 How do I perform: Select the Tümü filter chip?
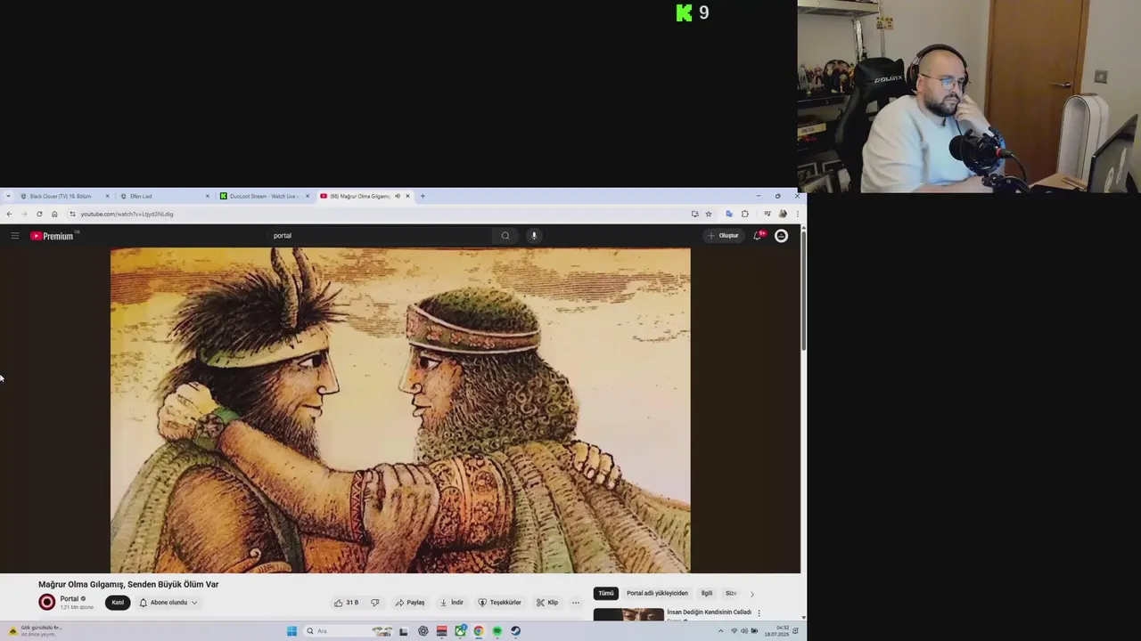[606, 593]
